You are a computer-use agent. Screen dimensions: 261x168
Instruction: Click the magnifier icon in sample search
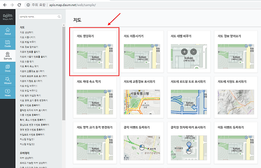(59, 17)
